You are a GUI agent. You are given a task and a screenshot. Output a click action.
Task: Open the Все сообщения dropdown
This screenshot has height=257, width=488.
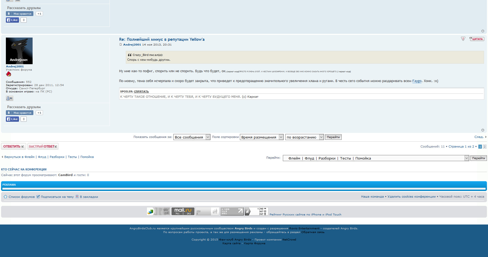coord(192,137)
